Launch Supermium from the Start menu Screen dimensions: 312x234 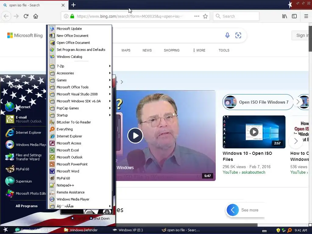tap(24, 181)
